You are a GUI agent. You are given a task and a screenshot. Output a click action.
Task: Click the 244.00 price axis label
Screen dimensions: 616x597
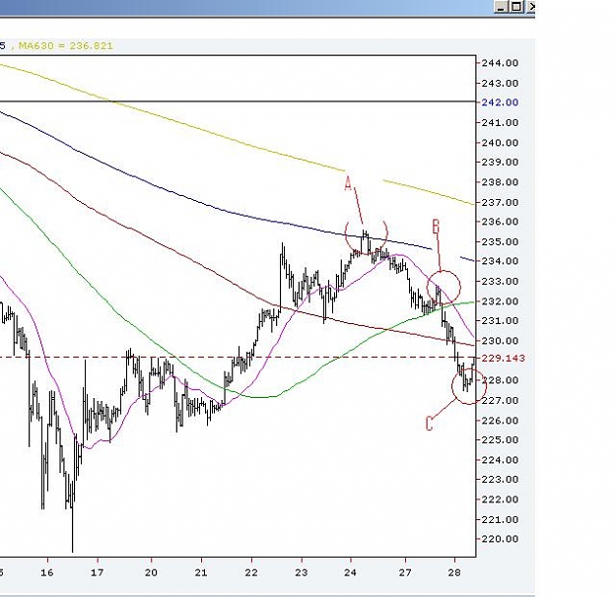(x=500, y=63)
